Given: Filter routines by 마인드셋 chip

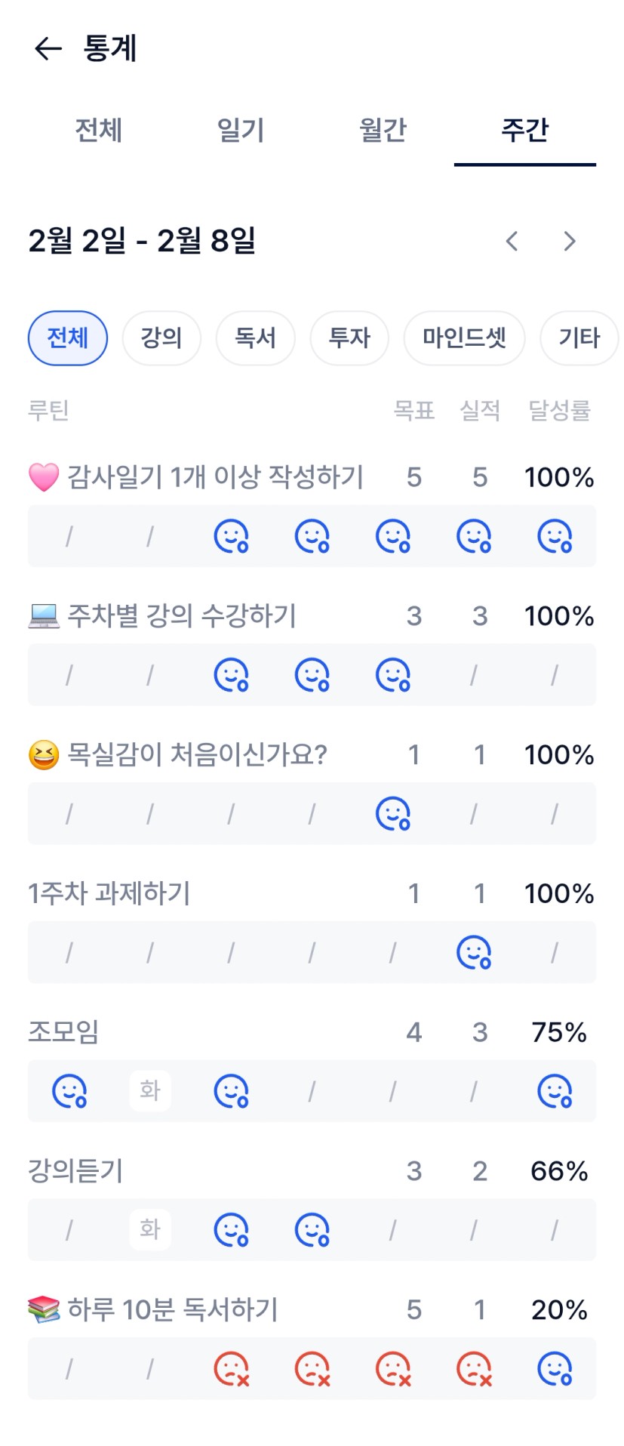Looking at the screenshot, I should pyautogui.click(x=464, y=338).
